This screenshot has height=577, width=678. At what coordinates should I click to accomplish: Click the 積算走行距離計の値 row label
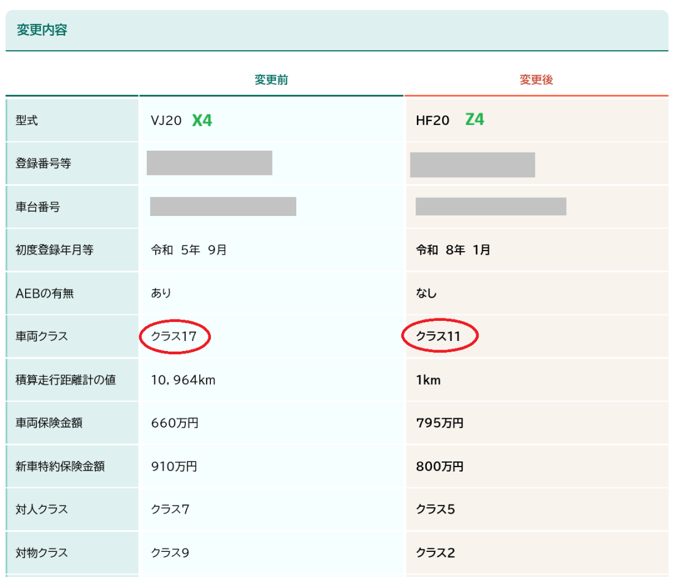[66, 380]
